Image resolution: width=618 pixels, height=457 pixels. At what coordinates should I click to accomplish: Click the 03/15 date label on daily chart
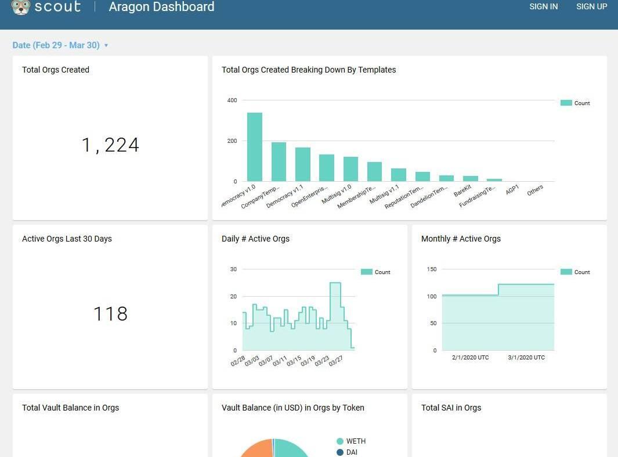click(294, 361)
